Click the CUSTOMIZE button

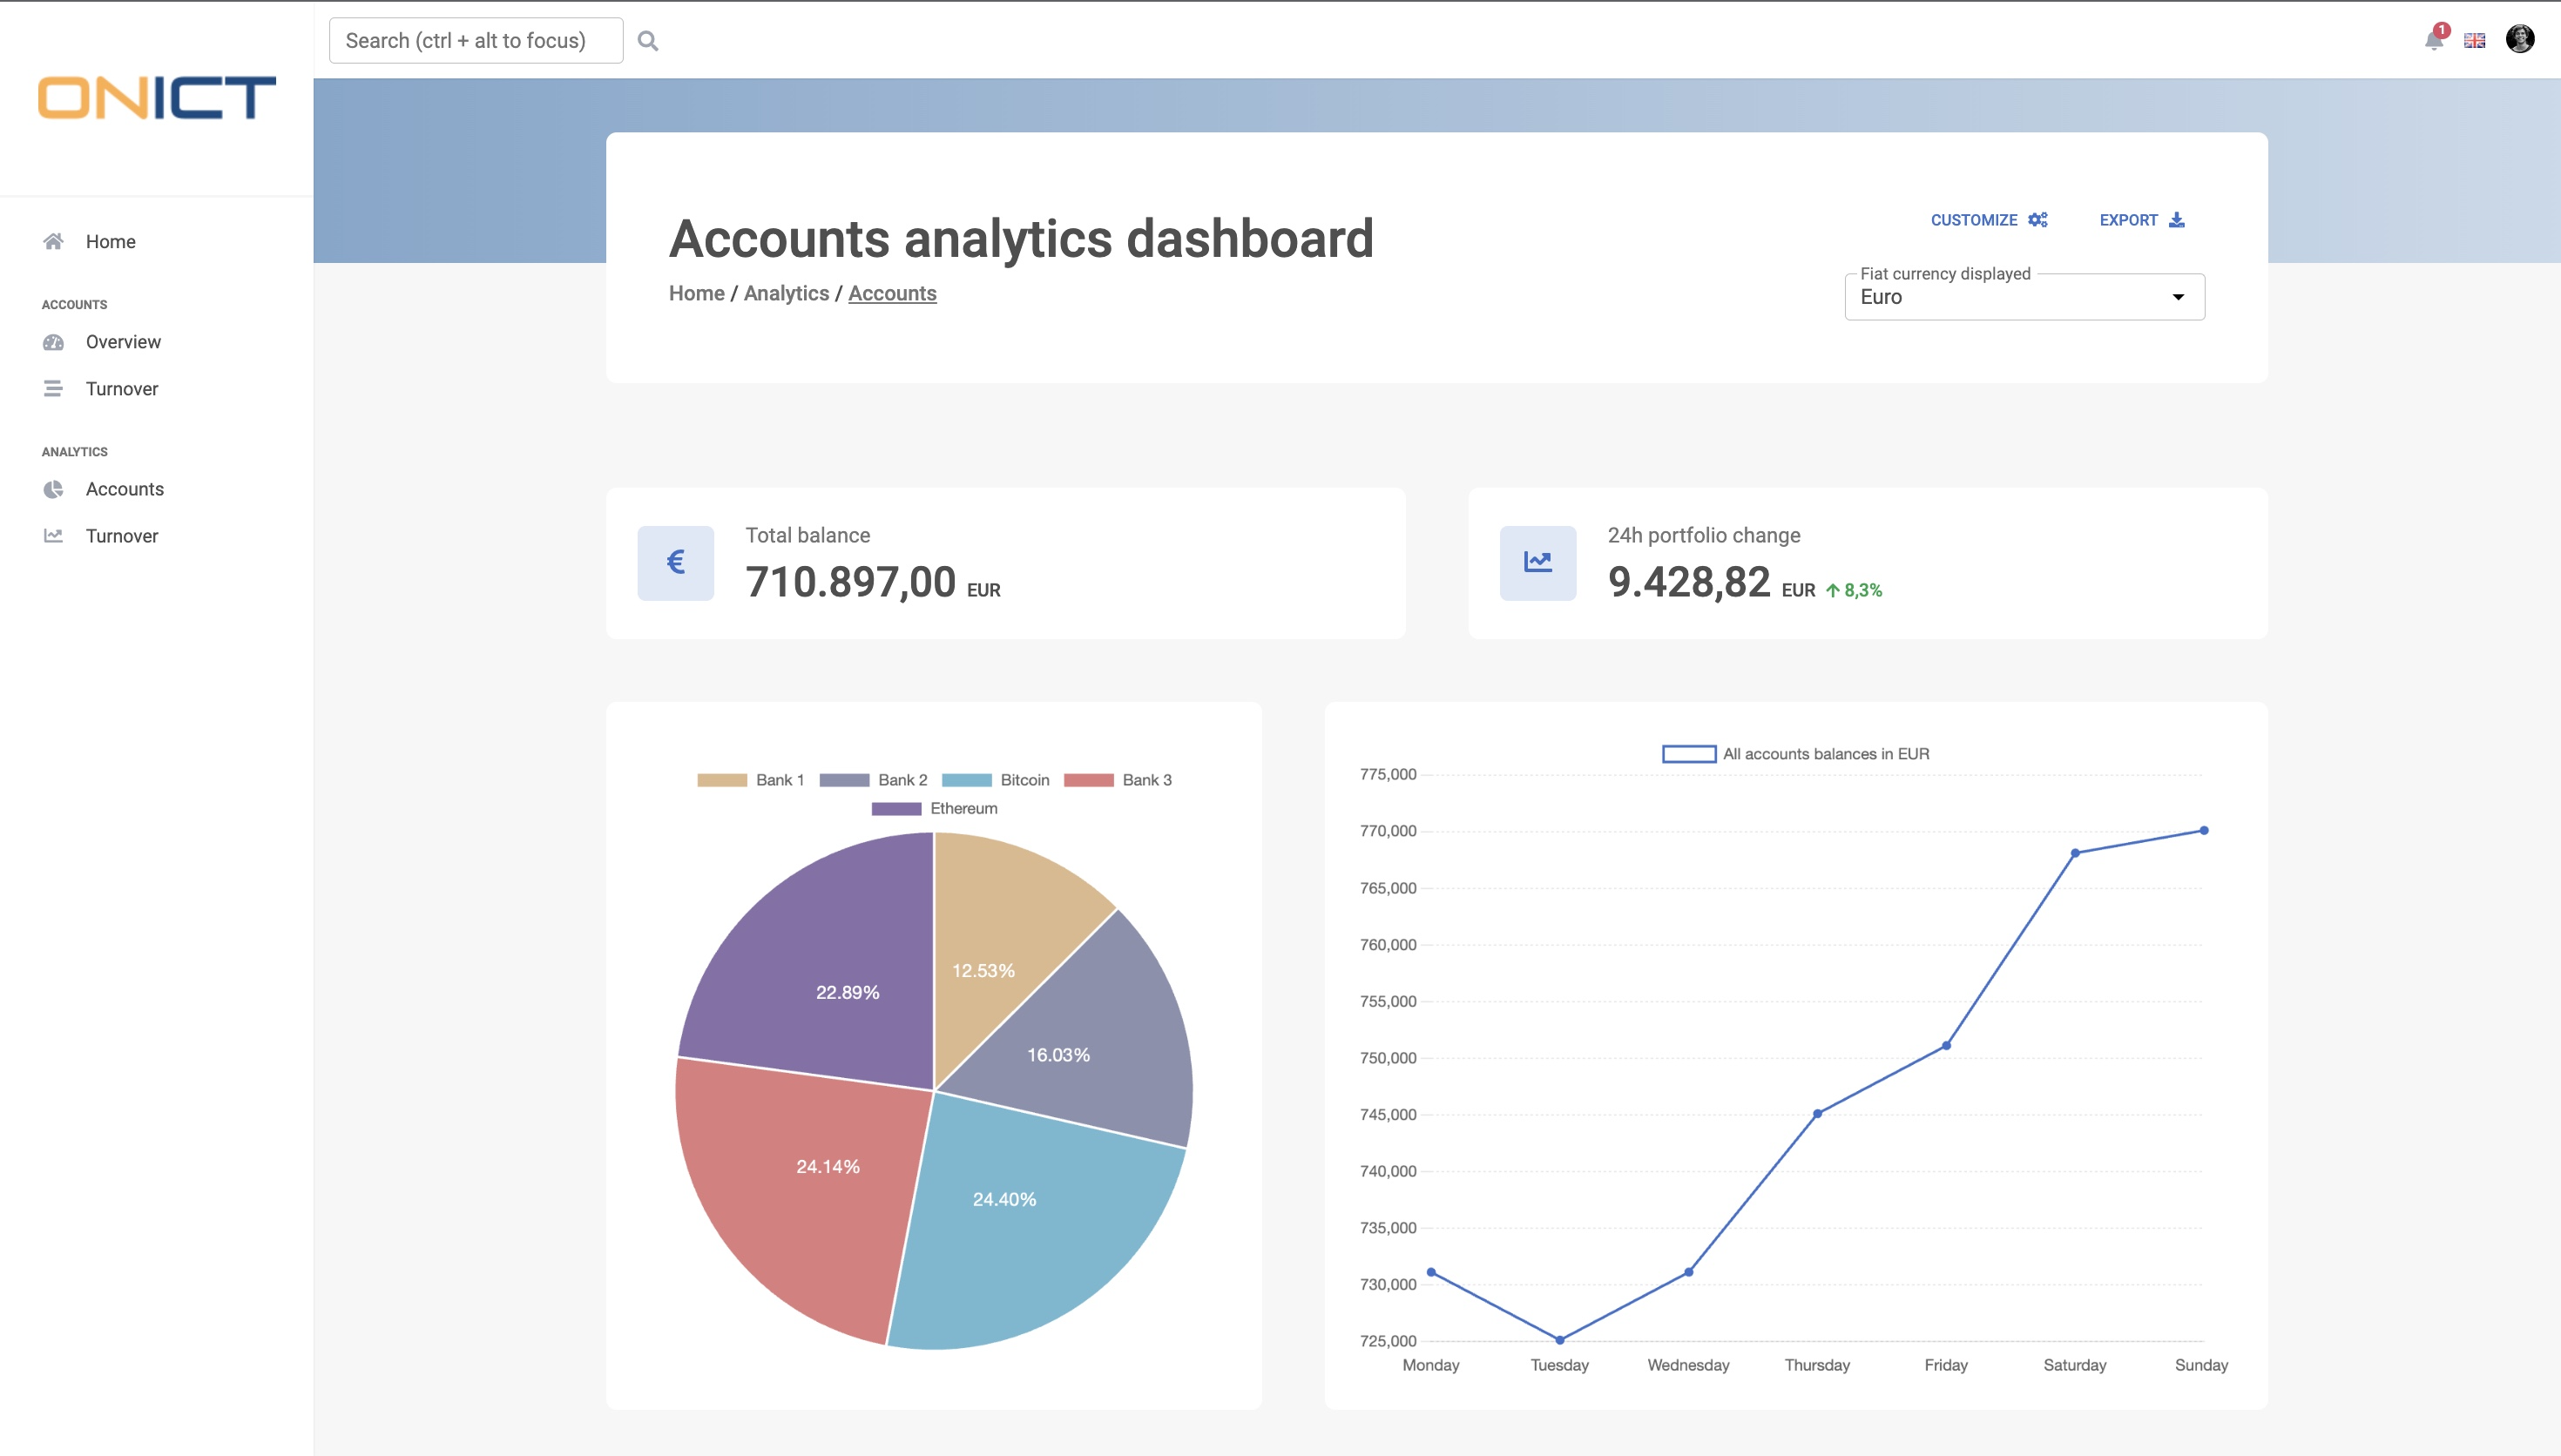(1988, 220)
